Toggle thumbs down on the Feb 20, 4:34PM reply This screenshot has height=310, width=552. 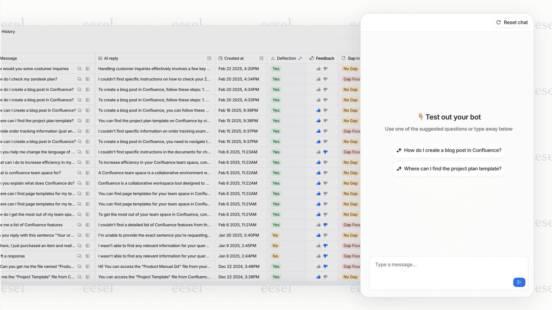coord(325,79)
